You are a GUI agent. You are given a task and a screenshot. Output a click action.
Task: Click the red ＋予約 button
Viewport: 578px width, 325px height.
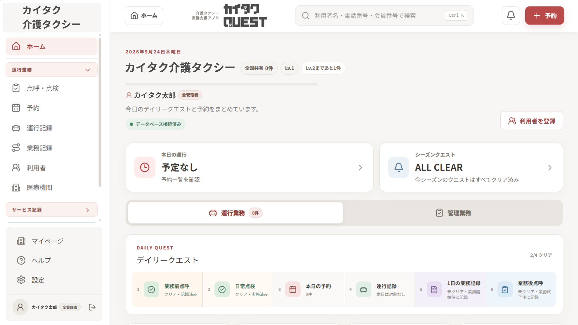[544, 16]
